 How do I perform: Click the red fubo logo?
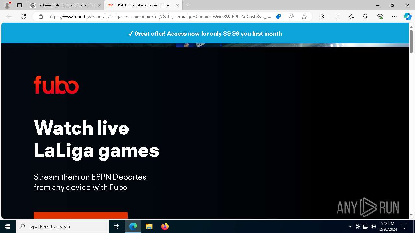(x=56, y=85)
